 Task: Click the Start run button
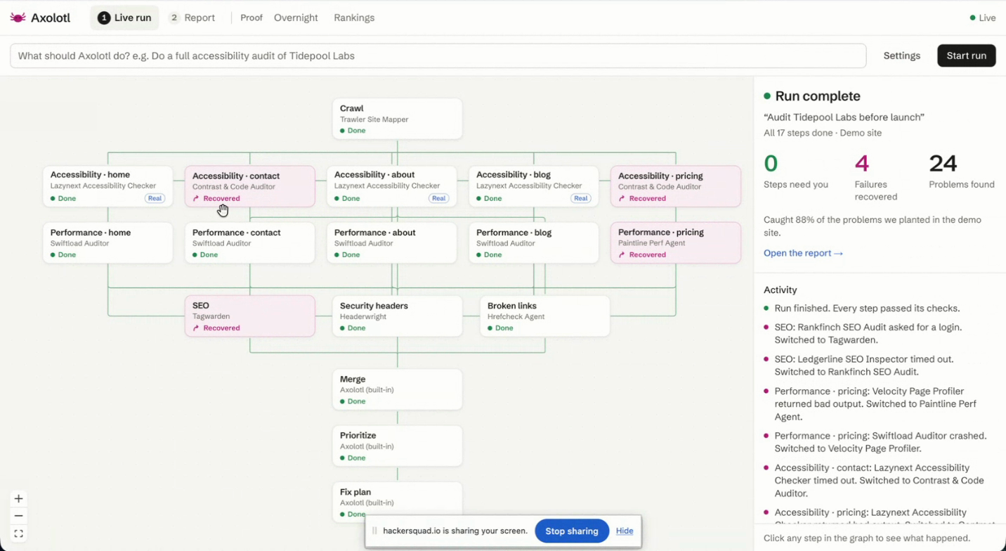(966, 56)
